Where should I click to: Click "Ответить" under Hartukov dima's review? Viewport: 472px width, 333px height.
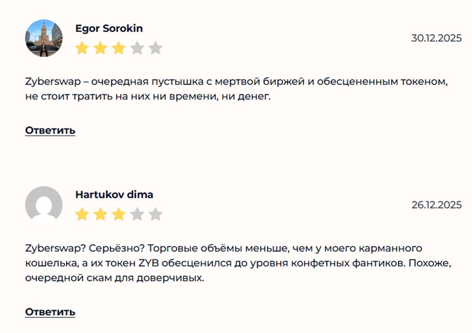pyautogui.click(x=50, y=312)
